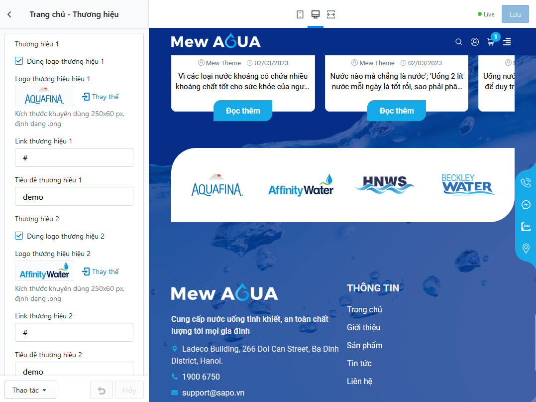Open the user account icon
Image resolution: width=536 pixels, height=402 pixels.
[x=474, y=42]
